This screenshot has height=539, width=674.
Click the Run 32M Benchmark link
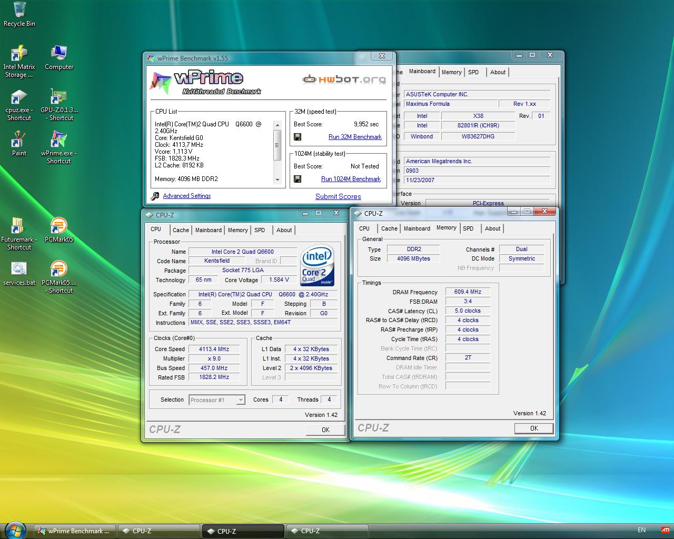(355, 137)
